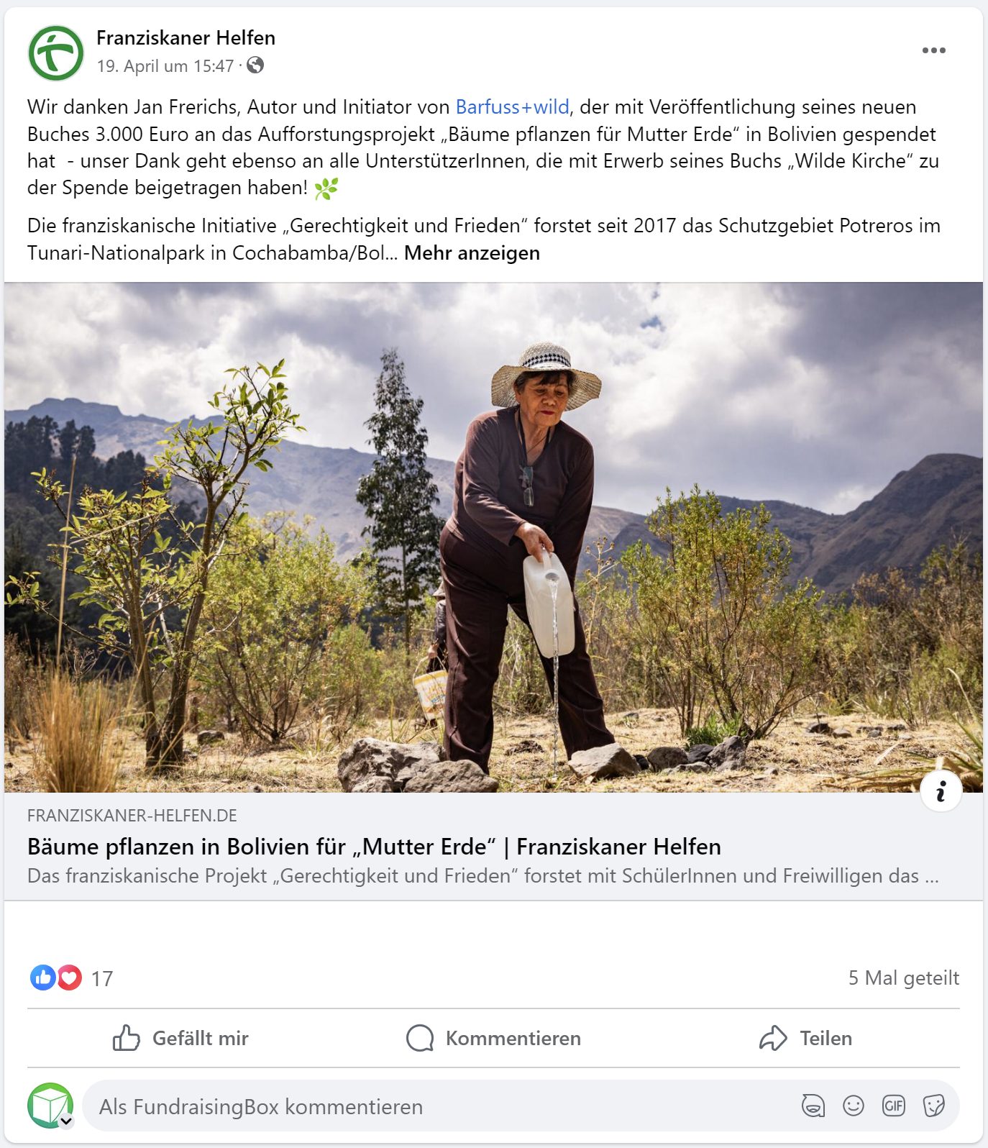Screen dimensions: 988x1148
Task: Click the Teilen share button
Action: (805, 1038)
